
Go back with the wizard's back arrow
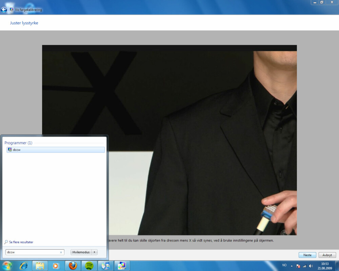(x=4, y=10)
